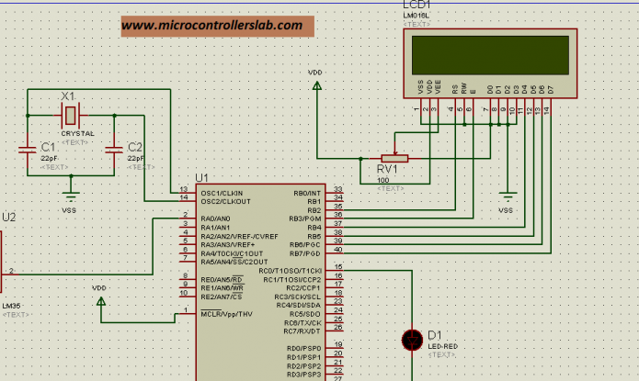
Task: Click the LM35 part label
Action: coord(11,306)
